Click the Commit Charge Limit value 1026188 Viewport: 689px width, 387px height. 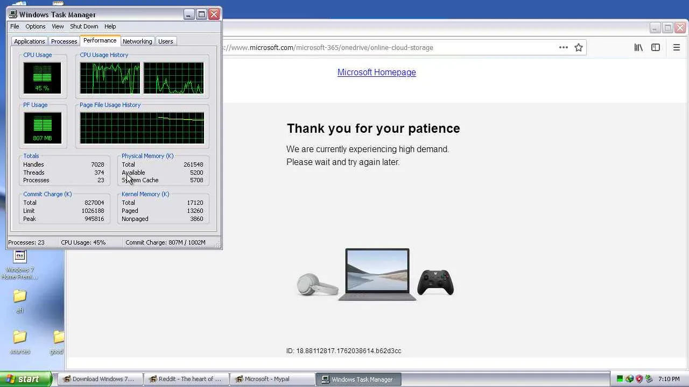click(x=93, y=211)
